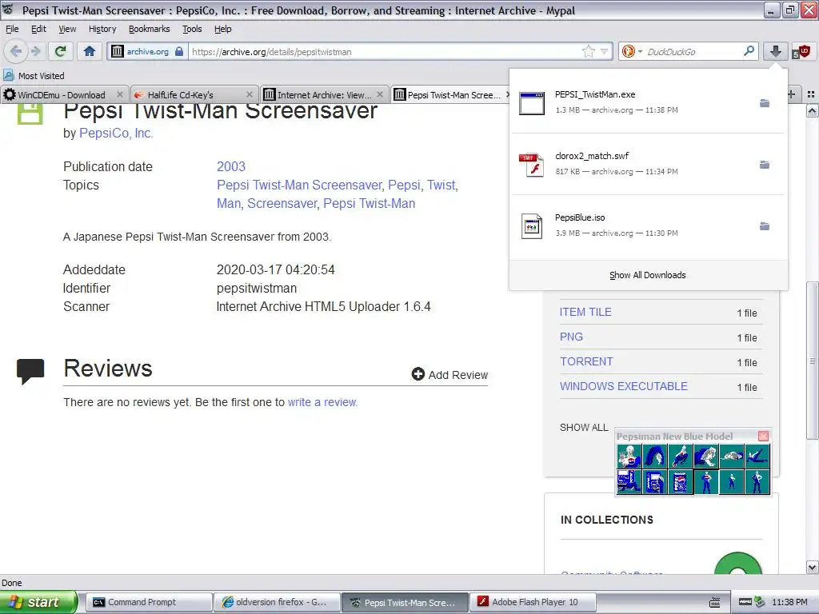
Task: Close the HalfLife Cd-Key's tab
Action: [250, 94]
